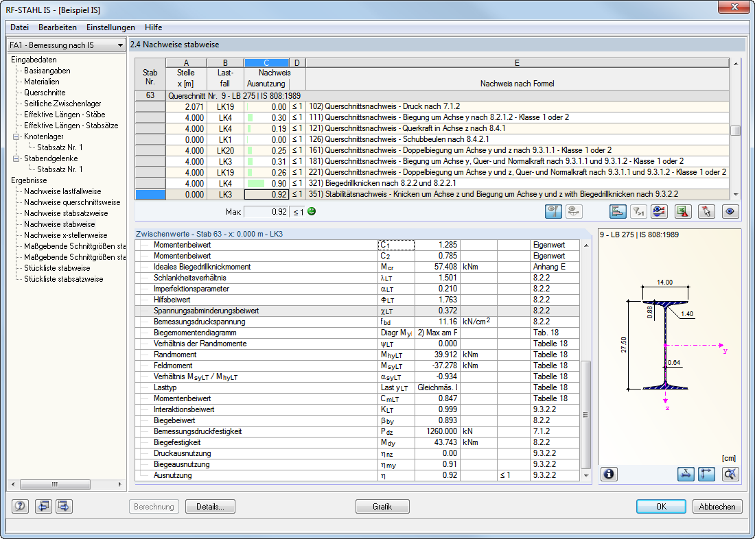
Task: Toggle the result diagram on member icon
Action: pos(553,211)
